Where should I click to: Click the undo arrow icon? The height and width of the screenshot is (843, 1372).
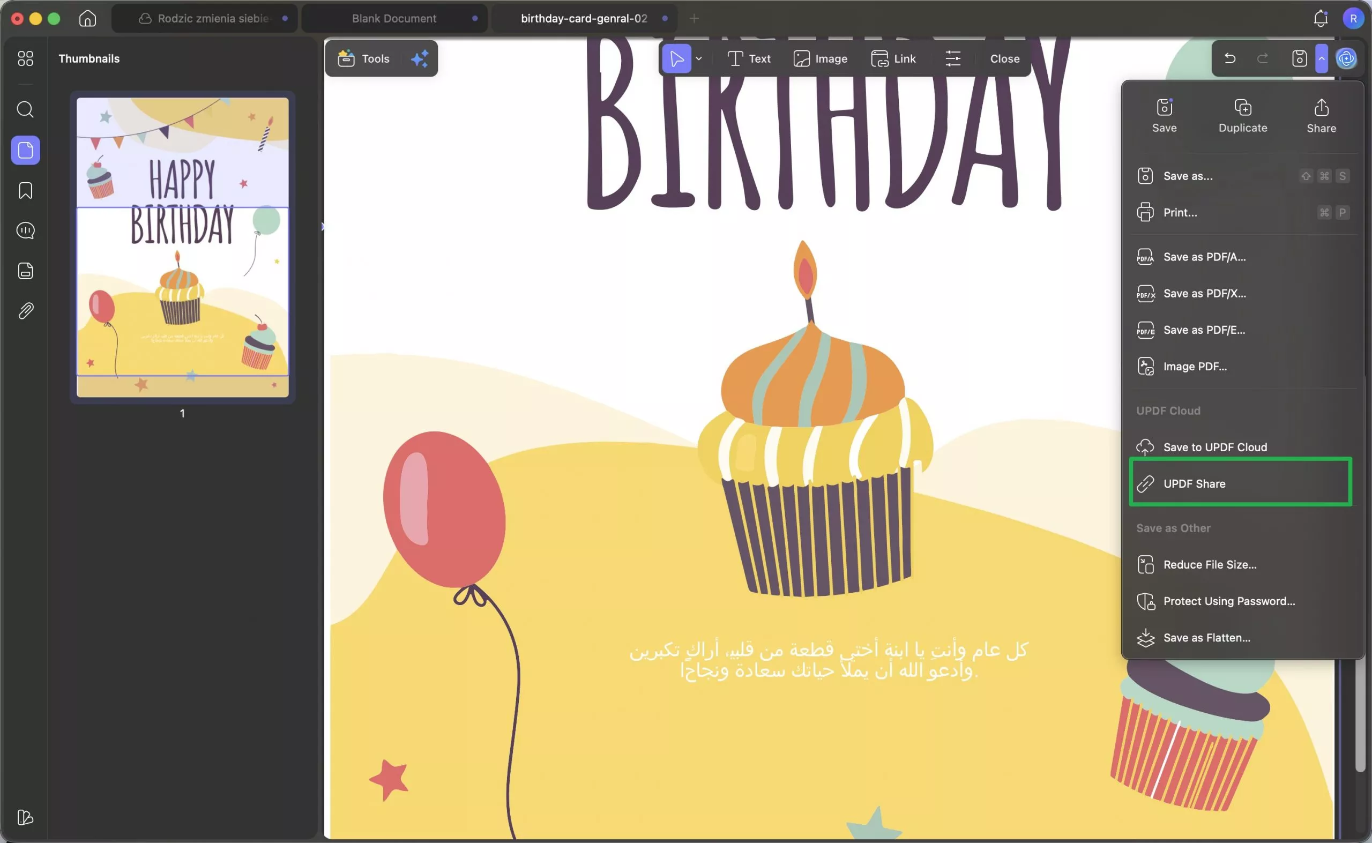coord(1229,58)
